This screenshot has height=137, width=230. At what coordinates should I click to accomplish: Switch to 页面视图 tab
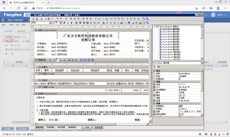50,127
